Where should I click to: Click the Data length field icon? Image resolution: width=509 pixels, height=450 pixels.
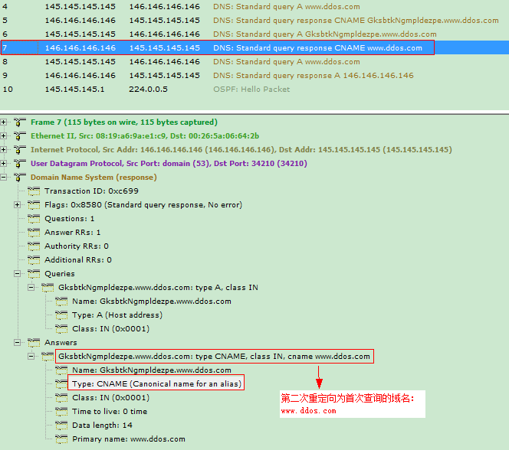coord(61,425)
